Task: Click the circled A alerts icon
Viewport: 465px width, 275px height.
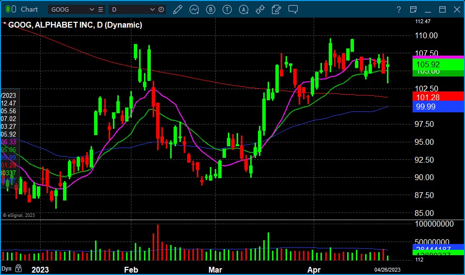Action: tap(243, 10)
